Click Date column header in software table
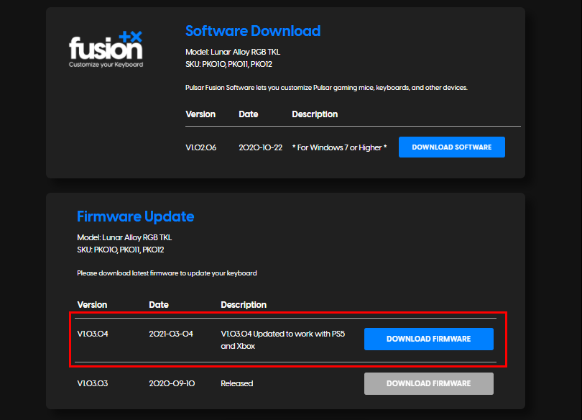The image size is (582, 420). coord(249,114)
